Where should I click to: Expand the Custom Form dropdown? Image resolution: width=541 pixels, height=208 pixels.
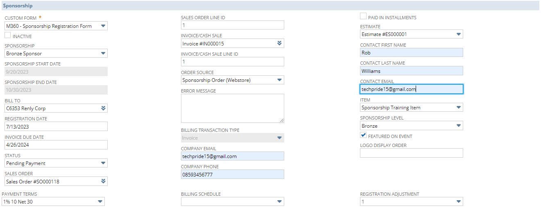click(x=103, y=26)
